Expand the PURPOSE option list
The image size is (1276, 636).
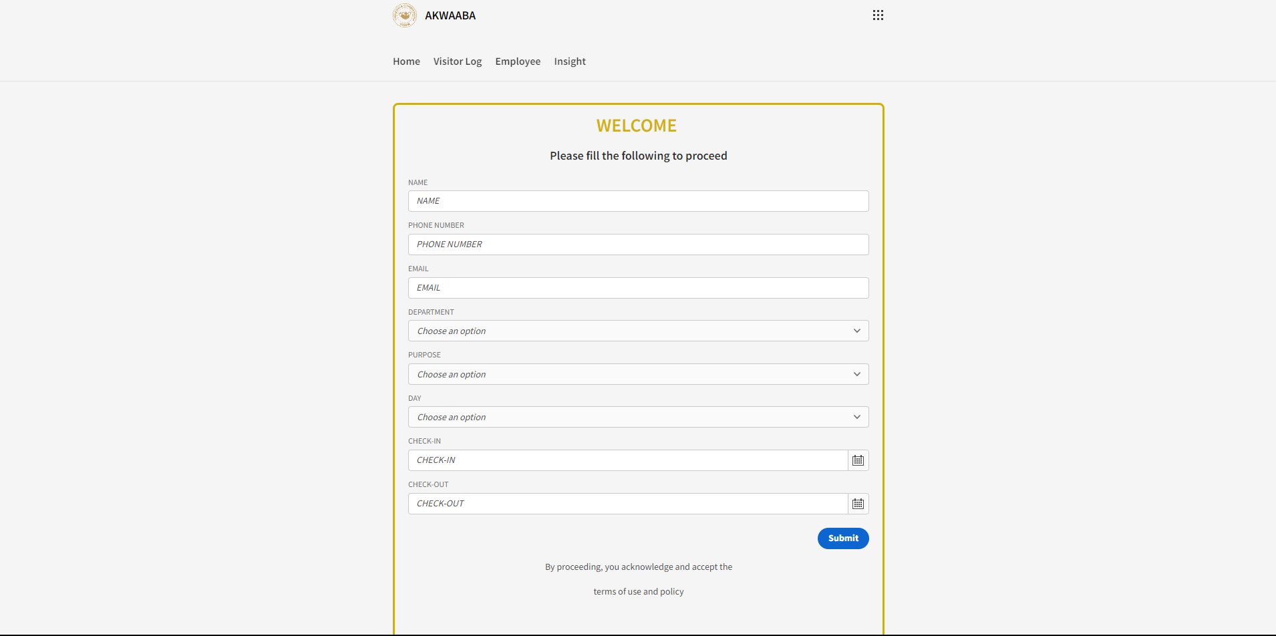click(x=639, y=374)
